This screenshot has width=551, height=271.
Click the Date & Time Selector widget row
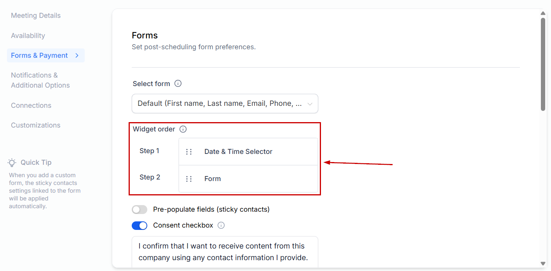click(x=248, y=152)
